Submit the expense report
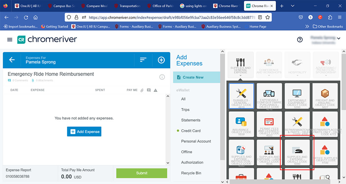346x184 pixels. point(142,173)
